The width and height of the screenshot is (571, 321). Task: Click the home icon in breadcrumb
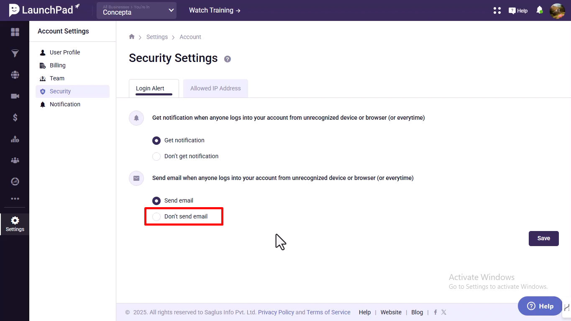[132, 37]
